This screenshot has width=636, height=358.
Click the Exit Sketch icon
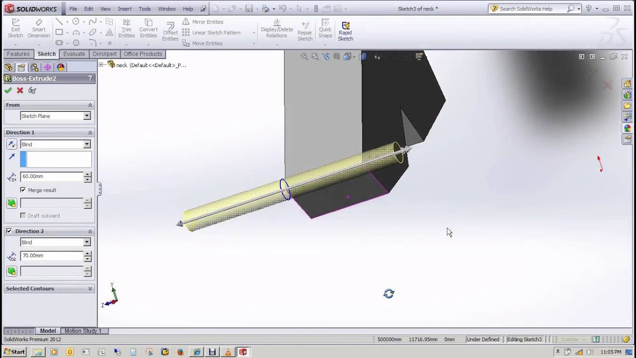(15, 28)
